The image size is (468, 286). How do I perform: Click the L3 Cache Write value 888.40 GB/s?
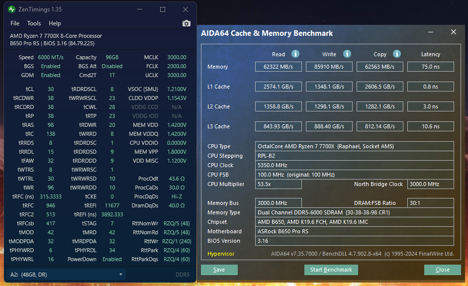(x=329, y=126)
